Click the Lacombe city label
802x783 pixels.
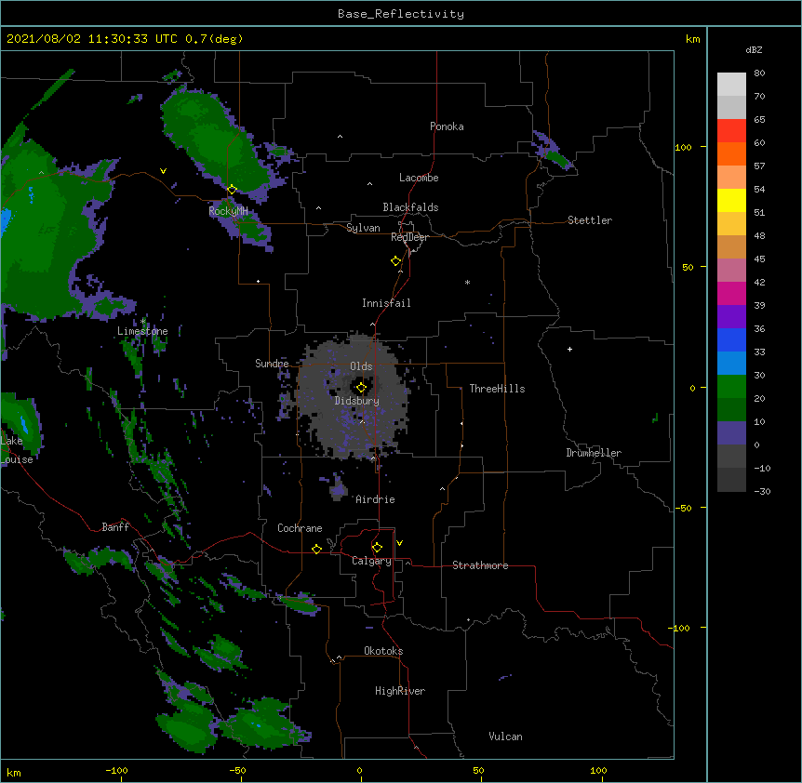(x=419, y=178)
